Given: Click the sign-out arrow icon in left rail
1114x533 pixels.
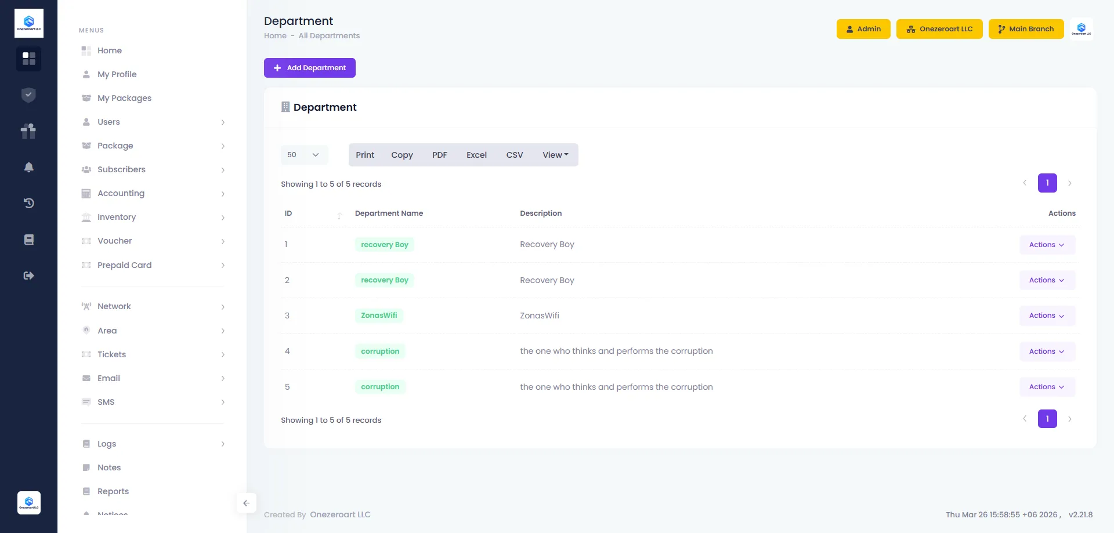Looking at the screenshot, I should 28,275.
